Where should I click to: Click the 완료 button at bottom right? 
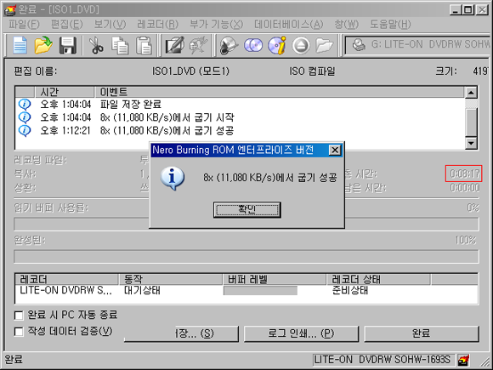[x=422, y=333]
